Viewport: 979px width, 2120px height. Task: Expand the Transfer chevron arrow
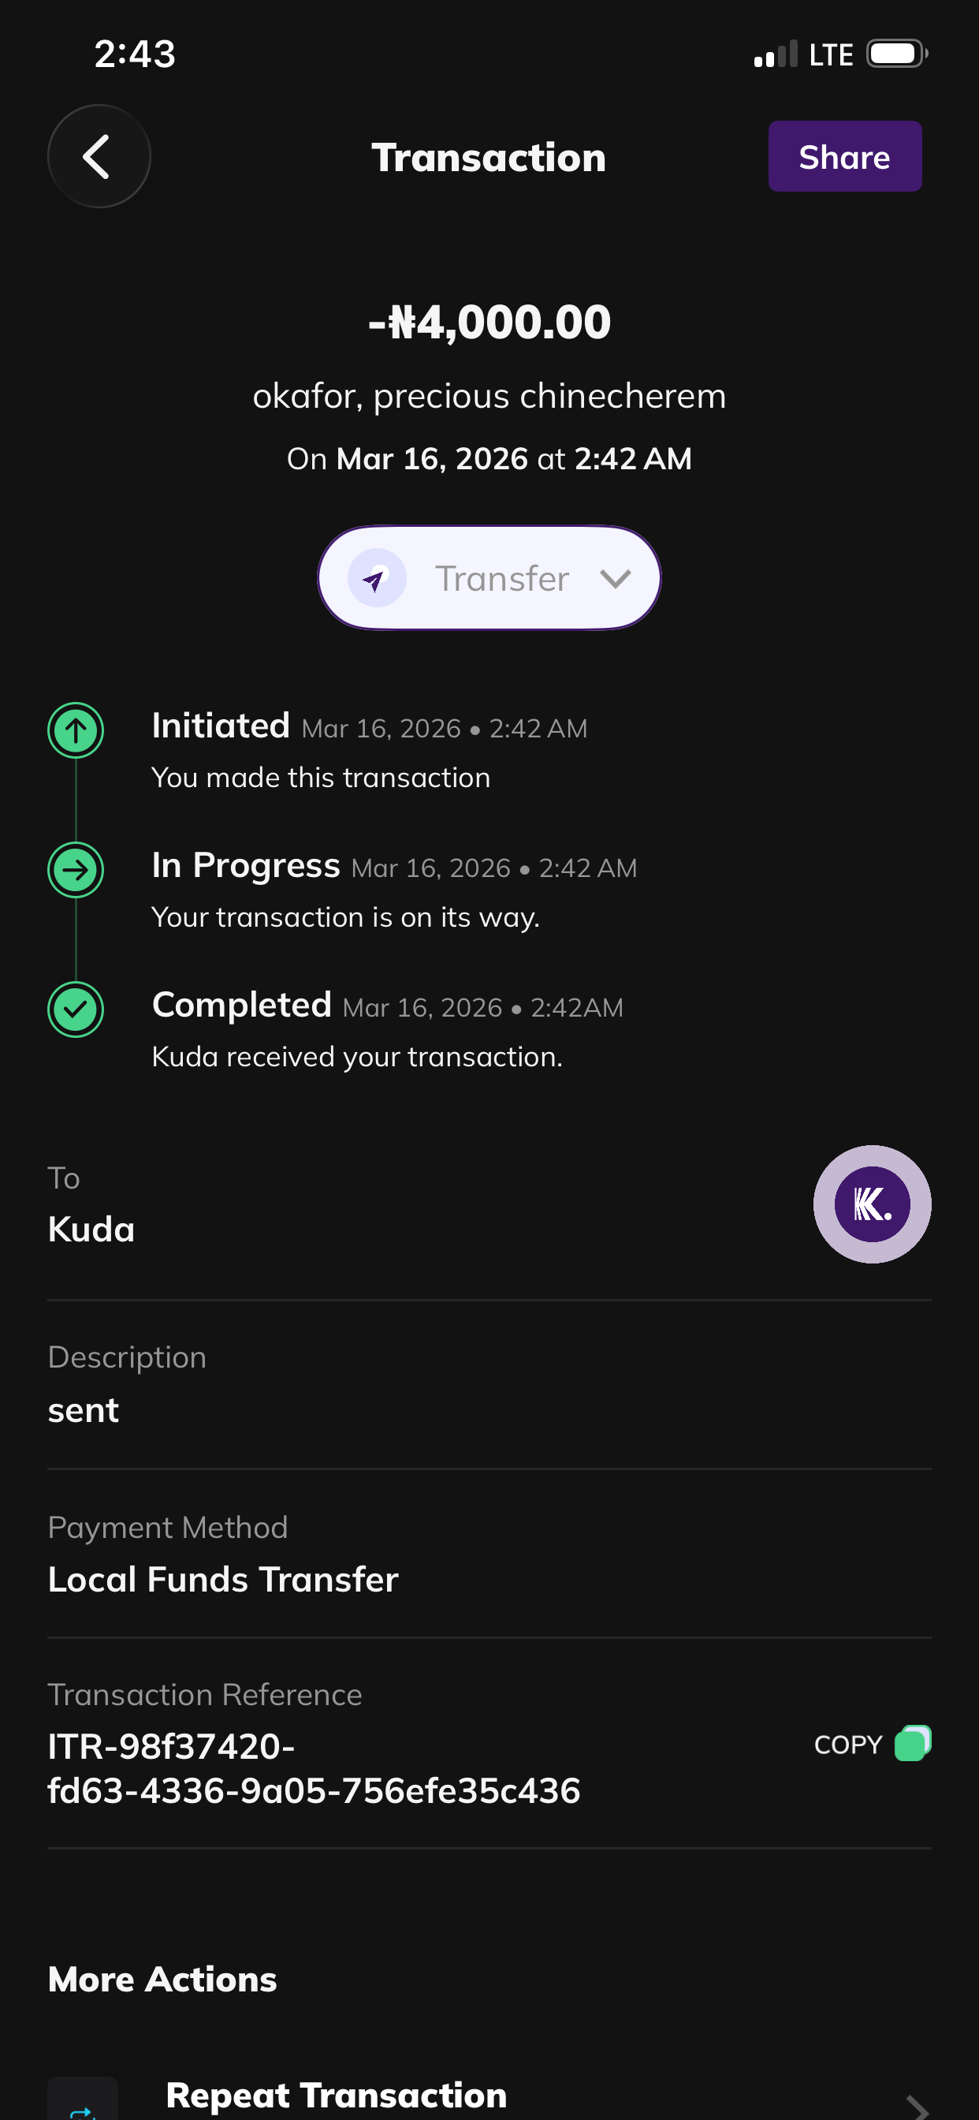[x=616, y=579]
